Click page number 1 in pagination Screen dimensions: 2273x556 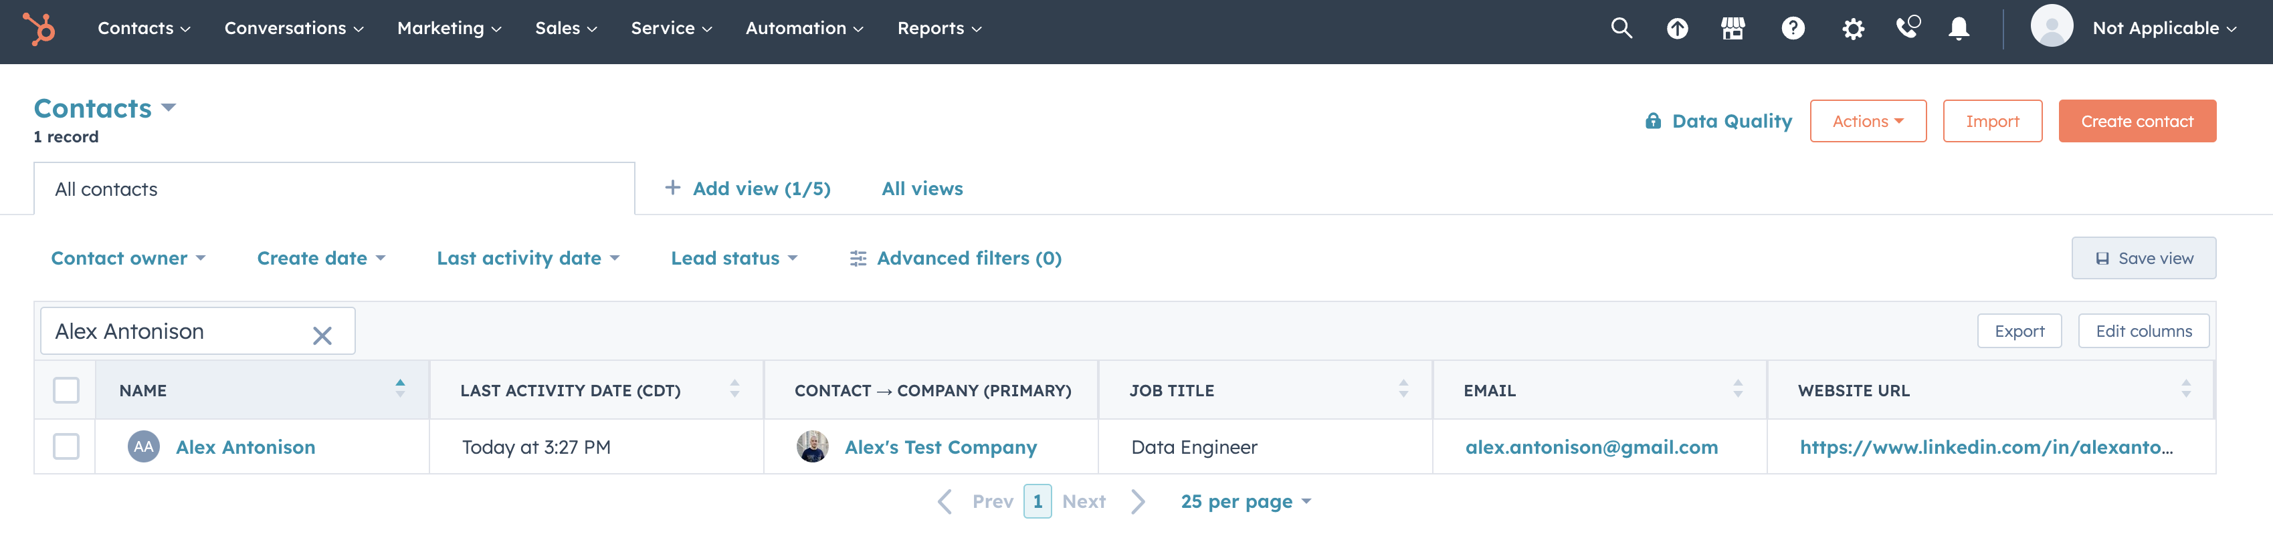[x=1037, y=501]
